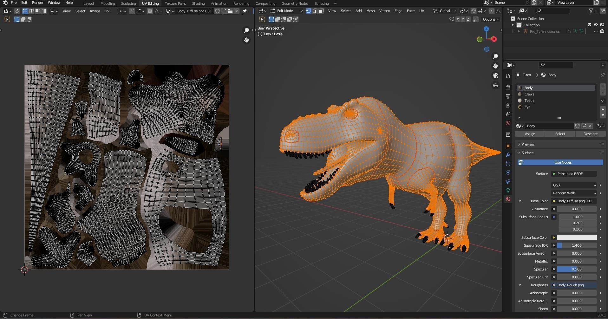Screen dimensions: 608x319
Task: Click the Use Nodes button
Action: point(560,162)
